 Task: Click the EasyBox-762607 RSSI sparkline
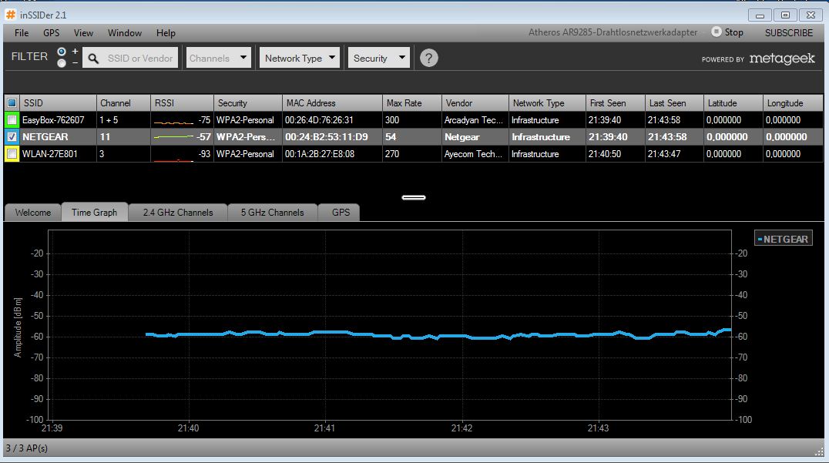[x=173, y=122]
